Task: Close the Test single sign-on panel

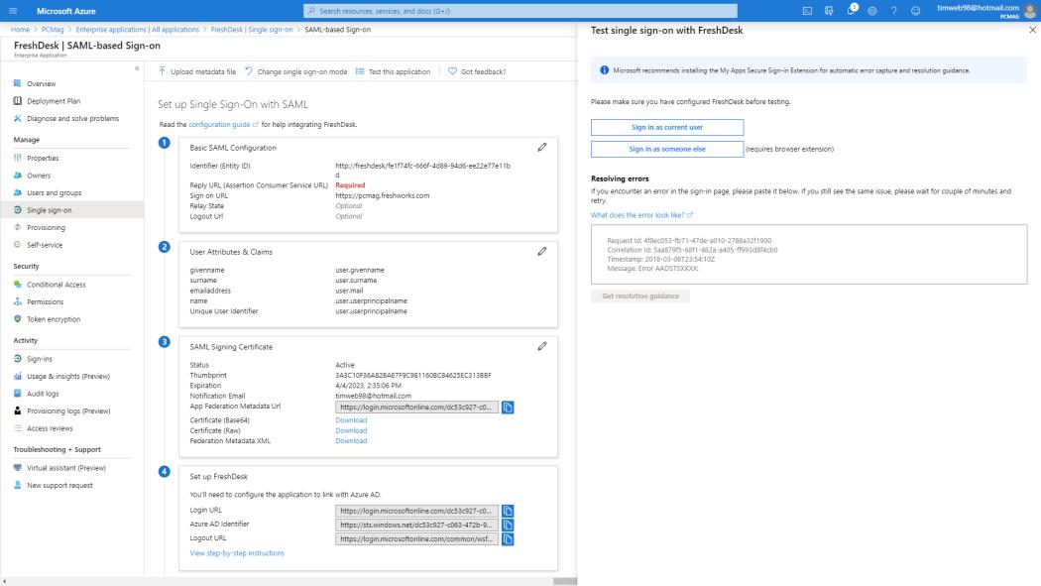Action: tap(1032, 30)
